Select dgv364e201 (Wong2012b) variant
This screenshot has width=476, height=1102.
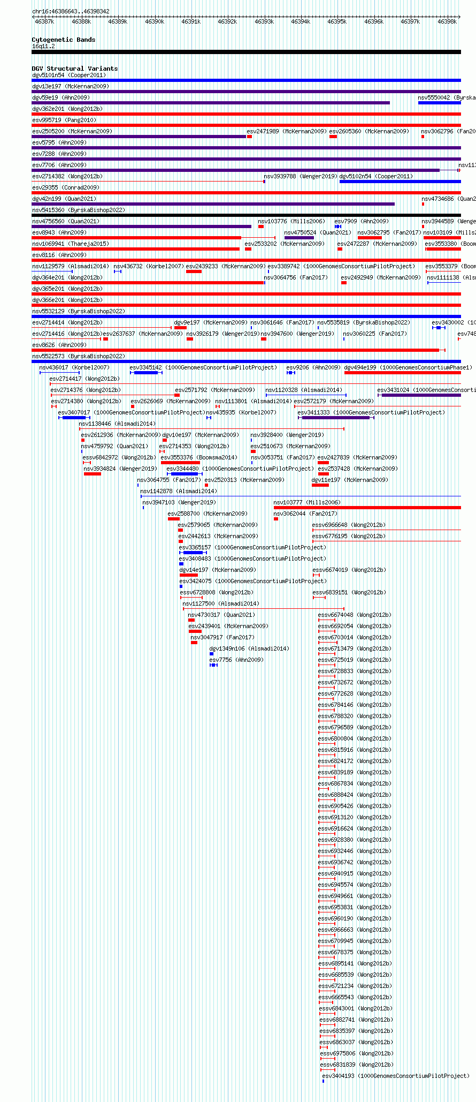(148, 283)
